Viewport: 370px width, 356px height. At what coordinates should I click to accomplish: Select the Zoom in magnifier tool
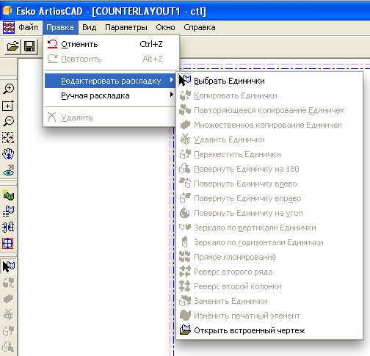pyautogui.click(x=8, y=89)
